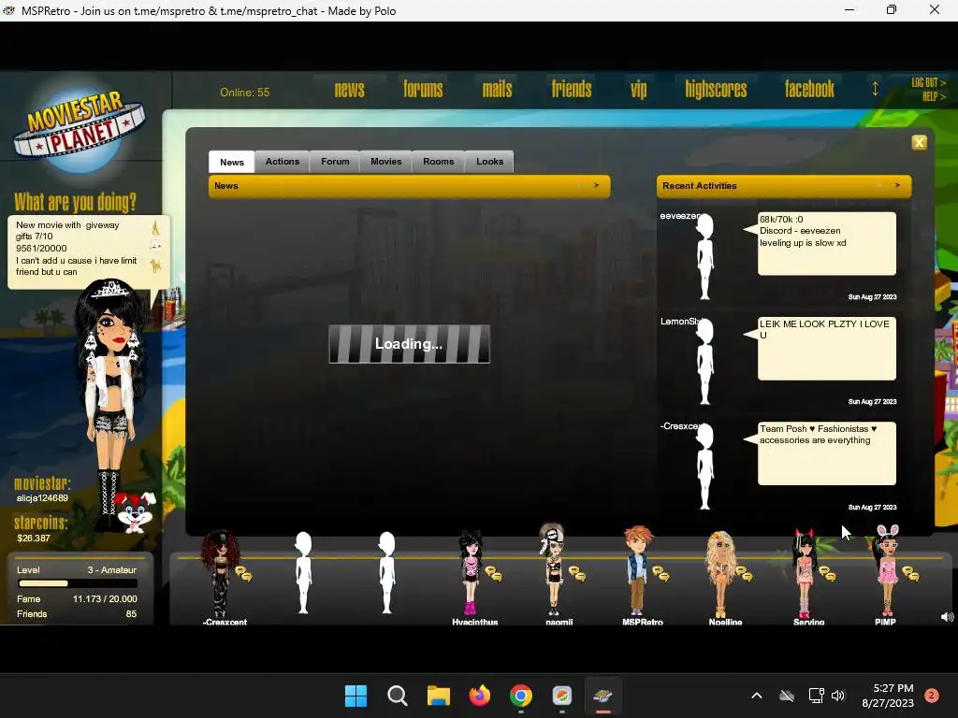The width and height of the screenshot is (958, 718).
Task: Open the notification badge in taskbar
Action: pos(932,696)
